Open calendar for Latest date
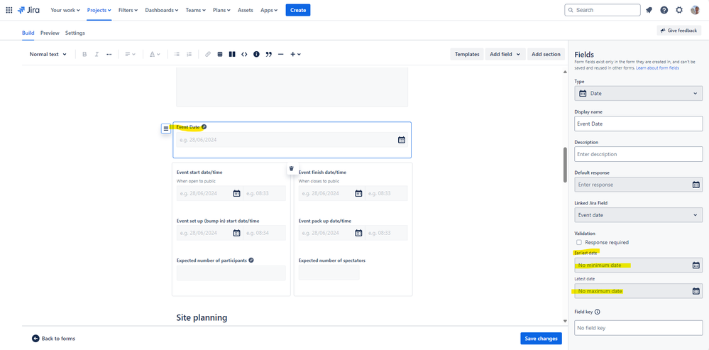The width and height of the screenshot is (709, 350). (696, 291)
